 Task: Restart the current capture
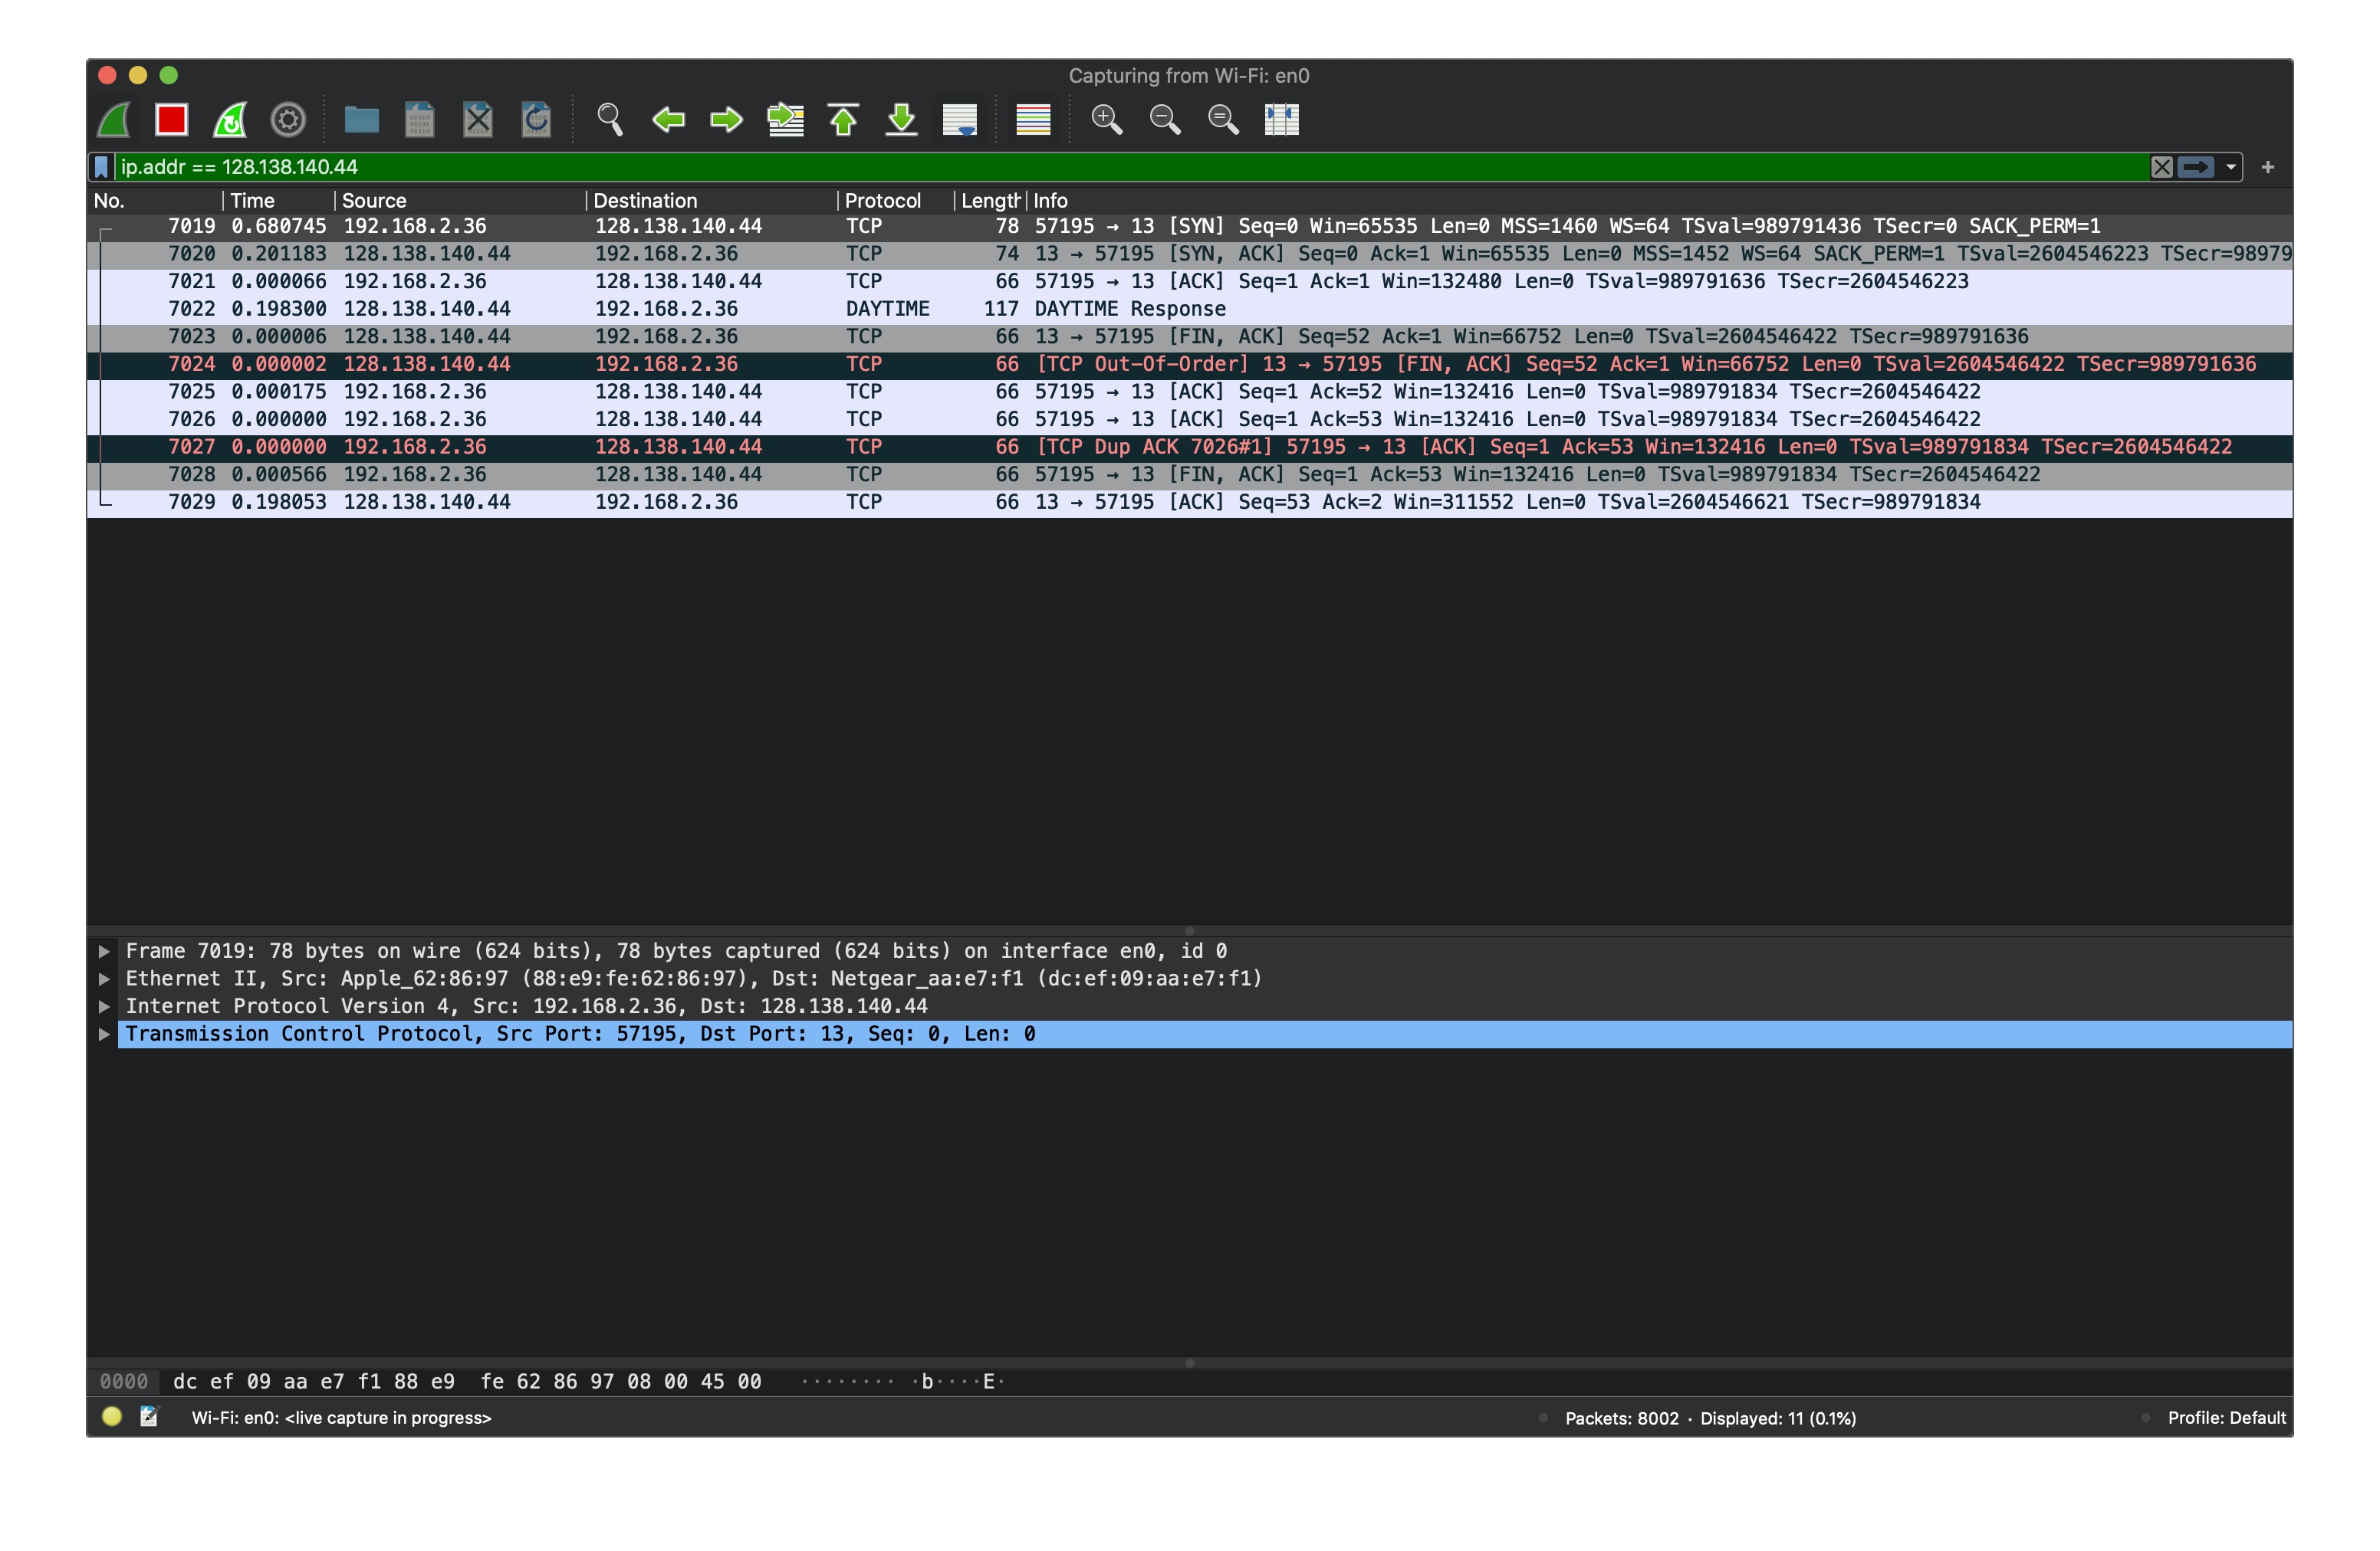click(x=230, y=120)
